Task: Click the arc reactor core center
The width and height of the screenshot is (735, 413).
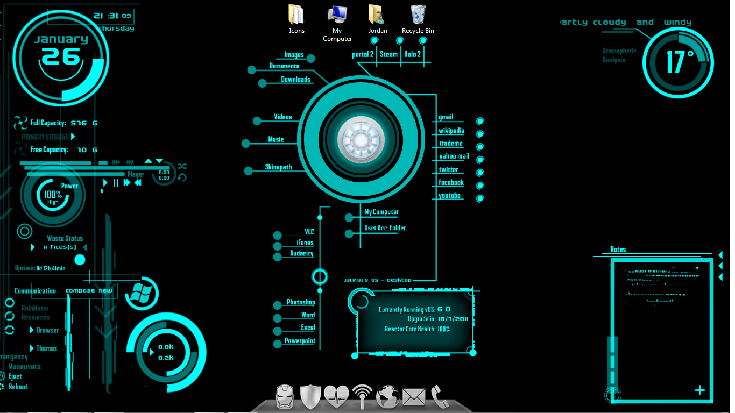Action: click(x=361, y=139)
